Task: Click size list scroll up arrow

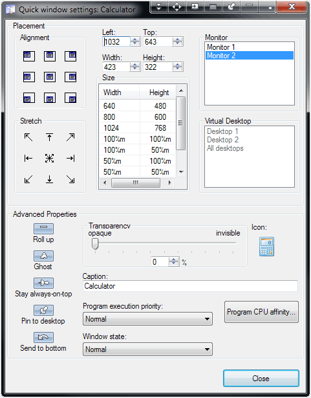Action: click(x=181, y=91)
